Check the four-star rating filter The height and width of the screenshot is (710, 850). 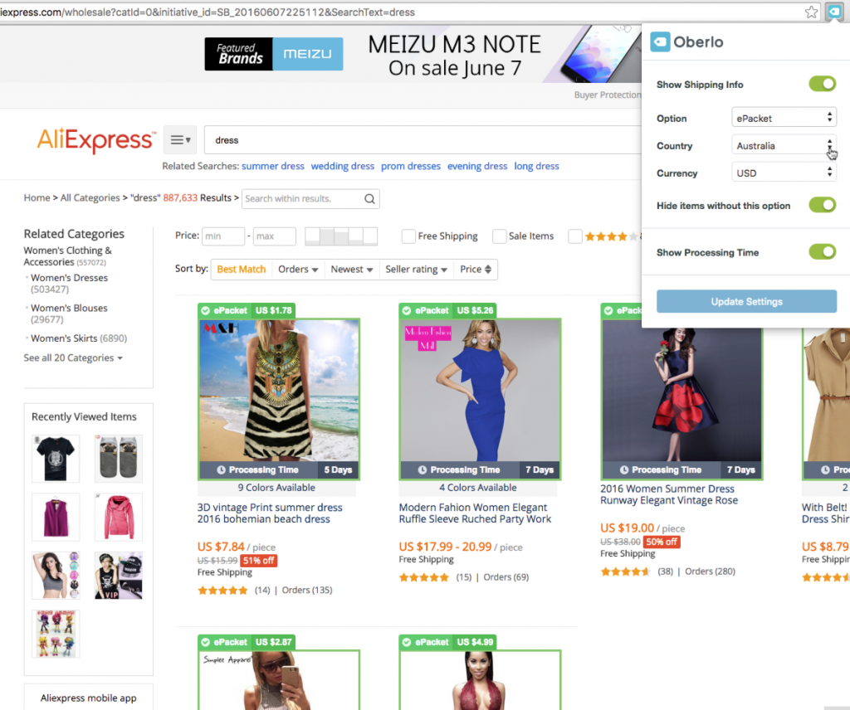(575, 236)
